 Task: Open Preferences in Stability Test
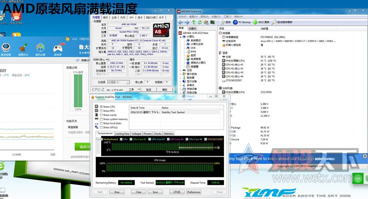click(194, 192)
